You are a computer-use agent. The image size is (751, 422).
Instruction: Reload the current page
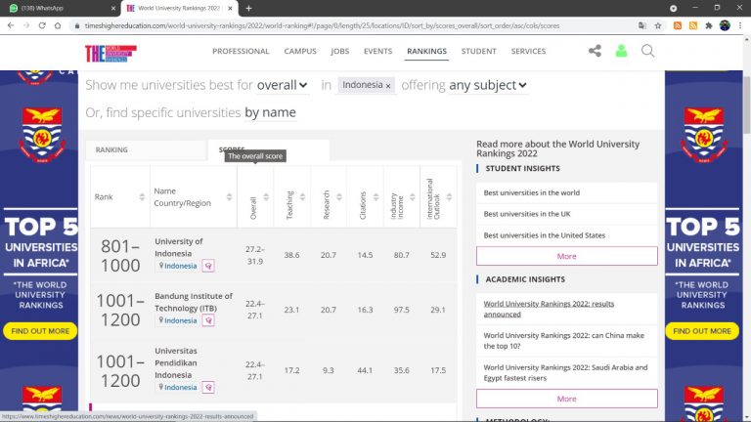click(42, 25)
